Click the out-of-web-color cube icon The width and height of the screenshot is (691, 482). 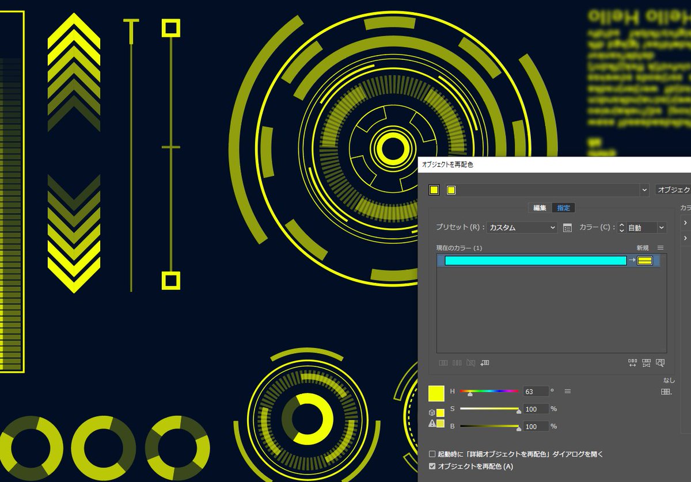tap(432, 412)
